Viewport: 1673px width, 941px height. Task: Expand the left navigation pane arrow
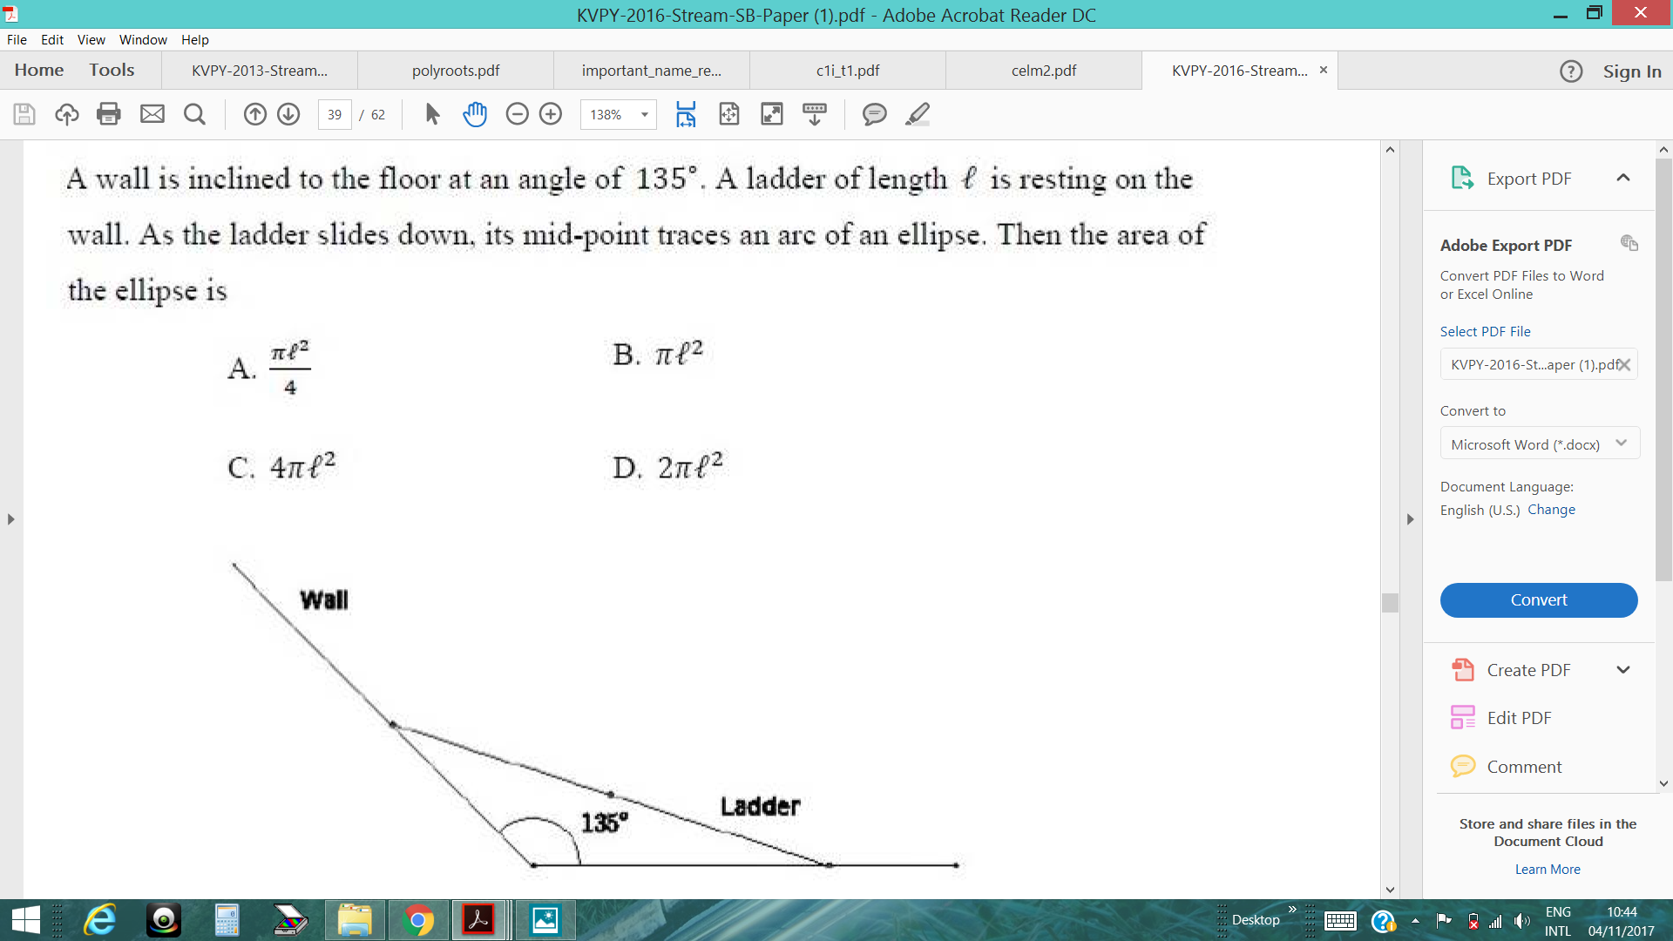click(10, 519)
